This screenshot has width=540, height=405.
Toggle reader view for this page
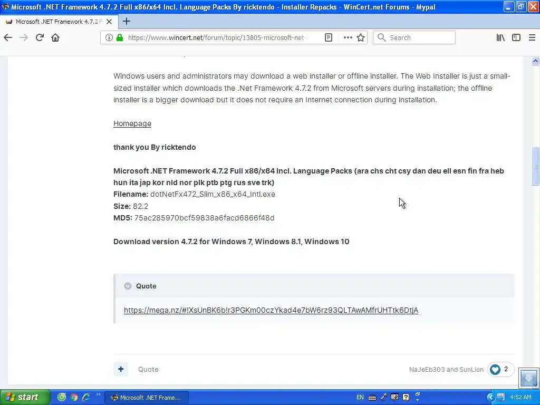pyautogui.click(x=329, y=37)
